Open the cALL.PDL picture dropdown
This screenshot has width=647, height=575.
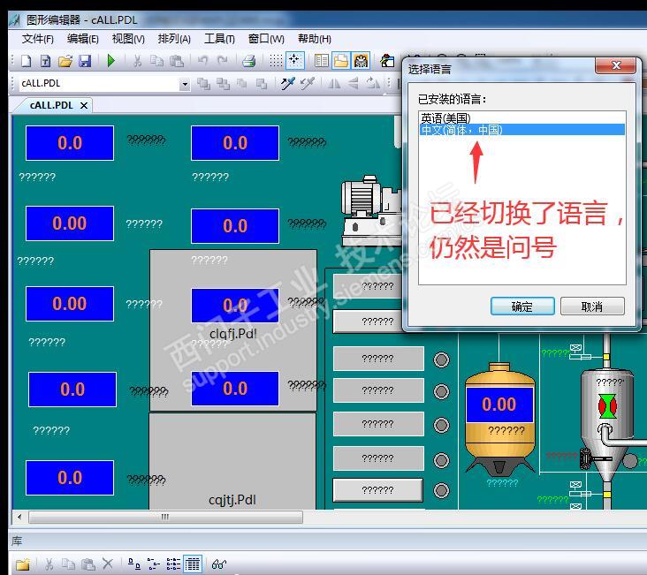point(185,84)
